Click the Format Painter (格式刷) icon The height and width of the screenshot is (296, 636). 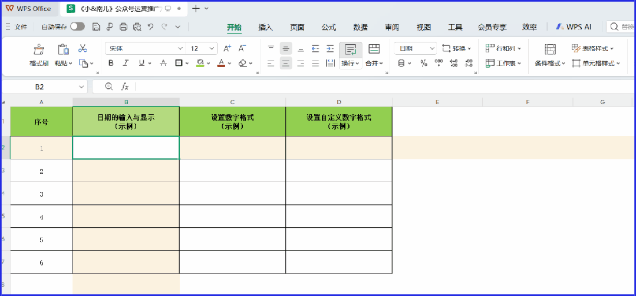pyautogui.click(x=38, y=49)
